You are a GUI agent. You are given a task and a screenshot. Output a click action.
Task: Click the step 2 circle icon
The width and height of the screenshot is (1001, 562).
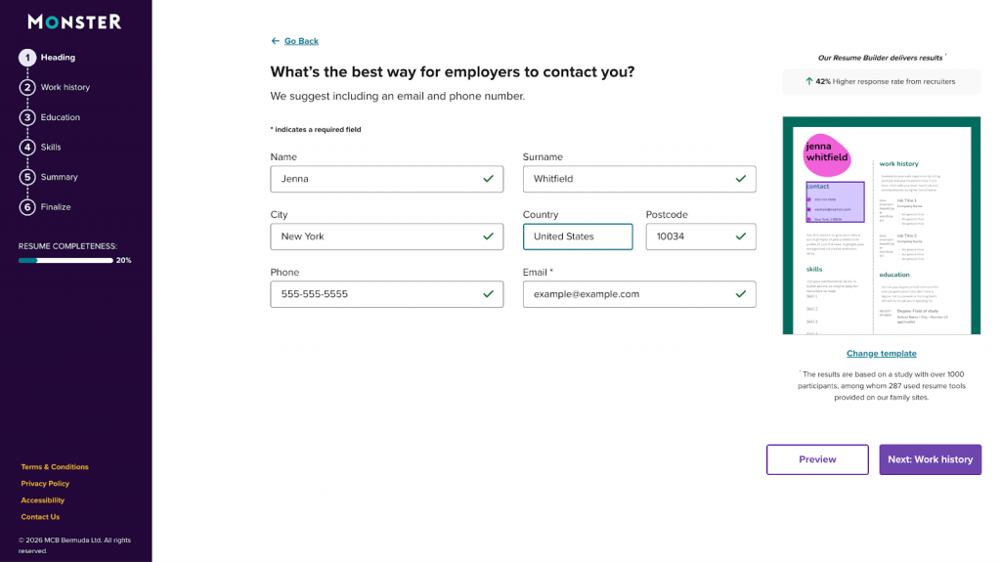tap(27, 87)
